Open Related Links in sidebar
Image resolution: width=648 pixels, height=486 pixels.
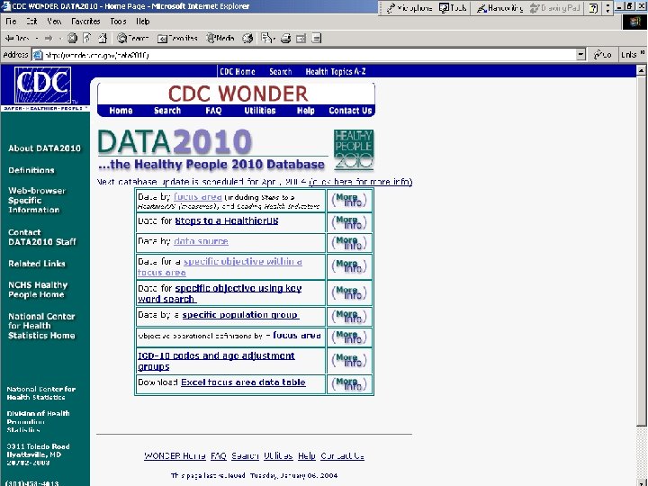(37, 264)
